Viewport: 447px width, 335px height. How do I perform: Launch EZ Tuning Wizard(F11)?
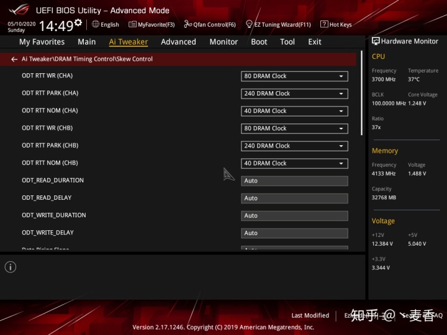point(278,24)
